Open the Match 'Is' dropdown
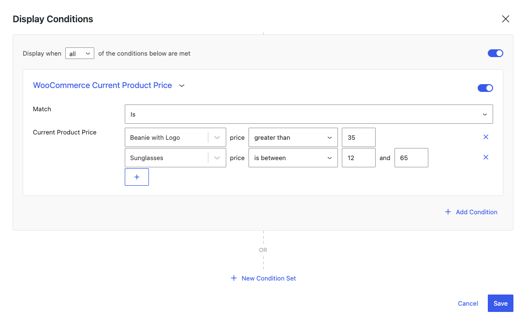This screenshot has height=325, width=526. click(x=308, y=114)
